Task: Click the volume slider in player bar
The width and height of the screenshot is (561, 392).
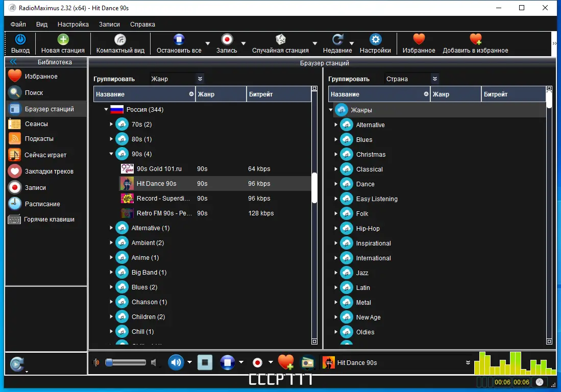Action: coord(126,363)
